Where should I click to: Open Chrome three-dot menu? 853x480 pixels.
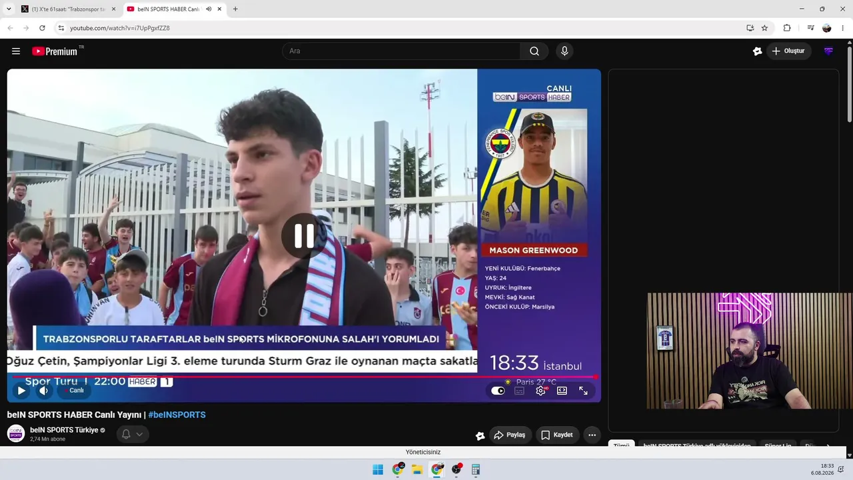tap(843, 28)
